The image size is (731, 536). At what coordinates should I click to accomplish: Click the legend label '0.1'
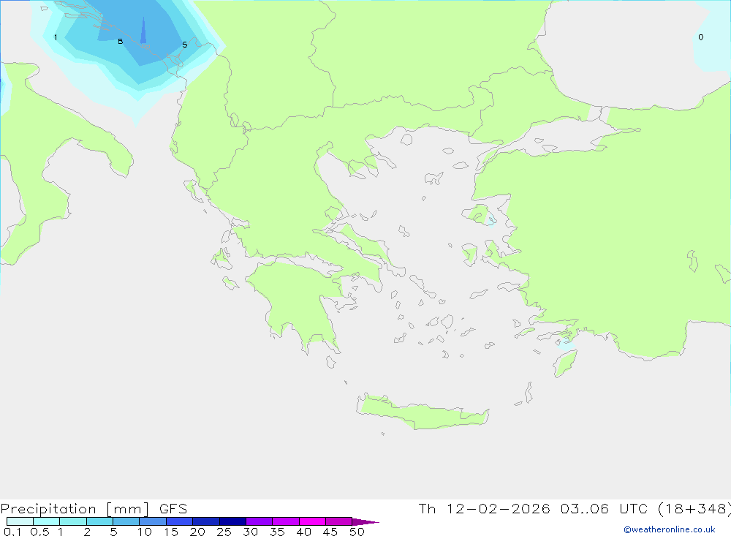coord(12,532)
